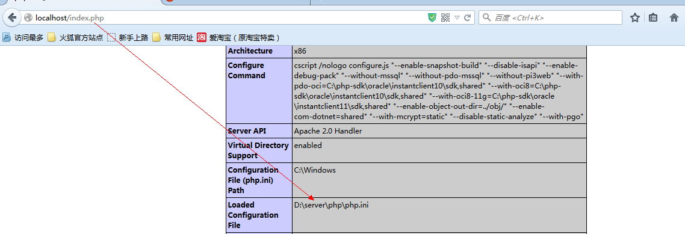Go back with the browser back arrow
Viewport: 685px width, 234px height.
click(12, 17)
